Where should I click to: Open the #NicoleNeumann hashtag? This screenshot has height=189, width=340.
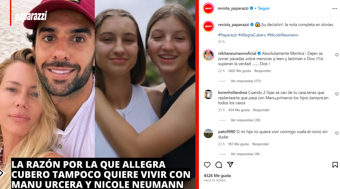283,35
